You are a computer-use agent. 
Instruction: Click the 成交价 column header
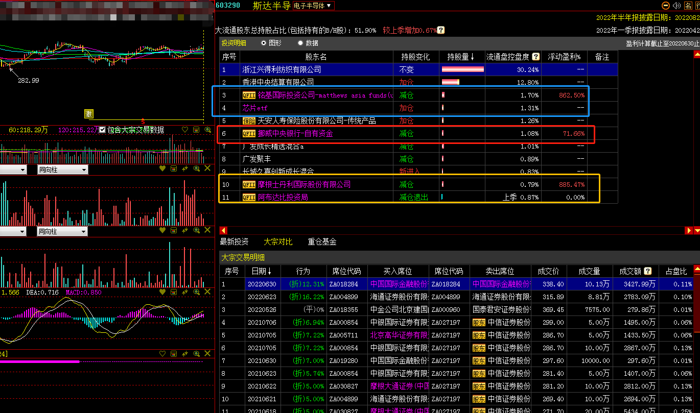coord(549,271)
